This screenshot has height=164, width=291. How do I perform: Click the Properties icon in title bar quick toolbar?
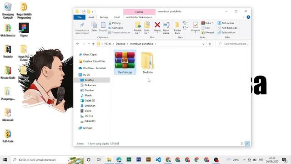point(84,11)
